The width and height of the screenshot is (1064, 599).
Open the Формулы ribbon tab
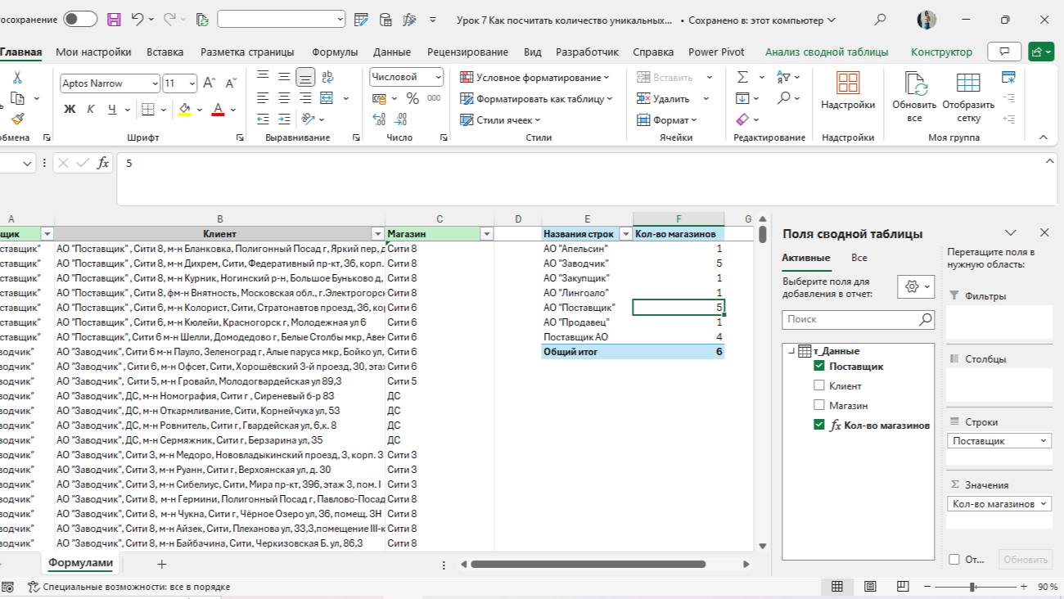[x=335, y=52]
